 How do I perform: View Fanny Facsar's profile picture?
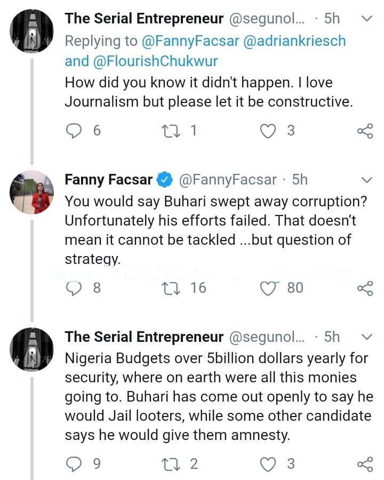point(33,192)
